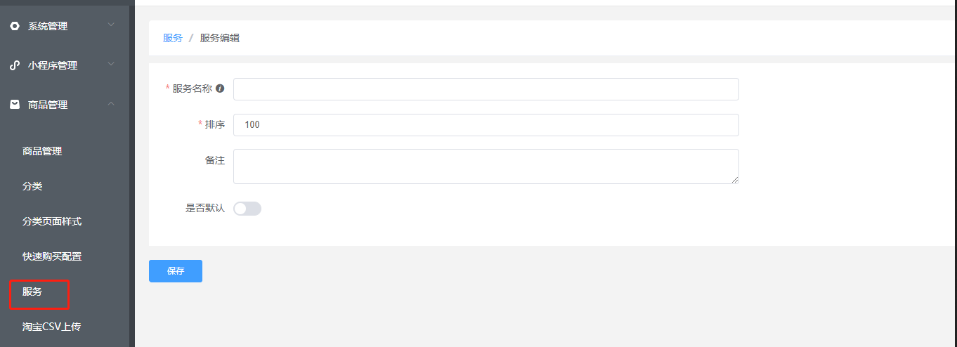Click the 小程序管理 sidebar icon

click(15, 65)
